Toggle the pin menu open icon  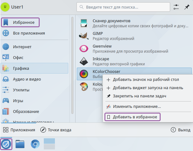point(186,7)
